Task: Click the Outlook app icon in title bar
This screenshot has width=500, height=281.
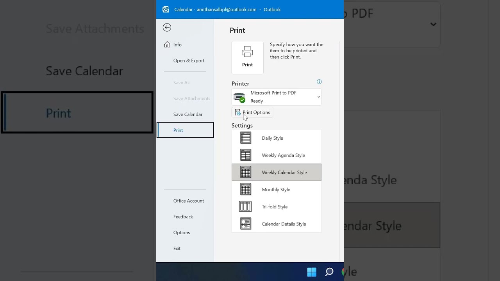Action: click(x=166, y=9)
